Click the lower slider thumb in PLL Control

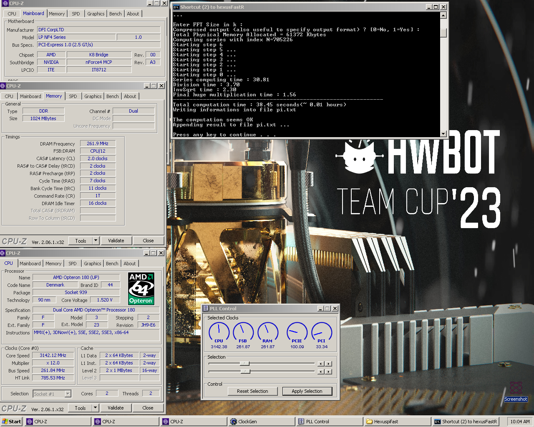click(245, 371)
